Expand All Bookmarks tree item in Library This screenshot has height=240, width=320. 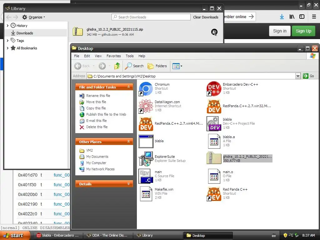[7, 48]
